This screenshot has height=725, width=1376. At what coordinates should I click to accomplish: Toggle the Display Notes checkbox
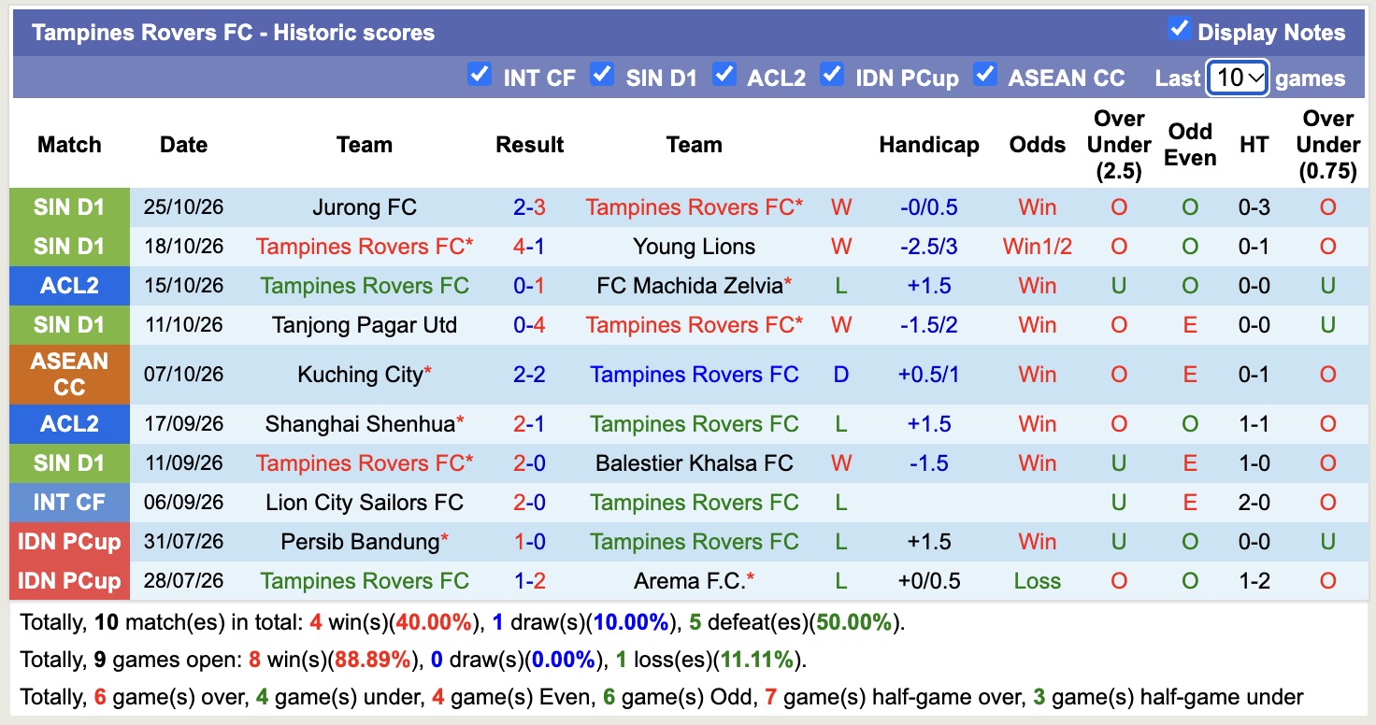click(1179, 29)
